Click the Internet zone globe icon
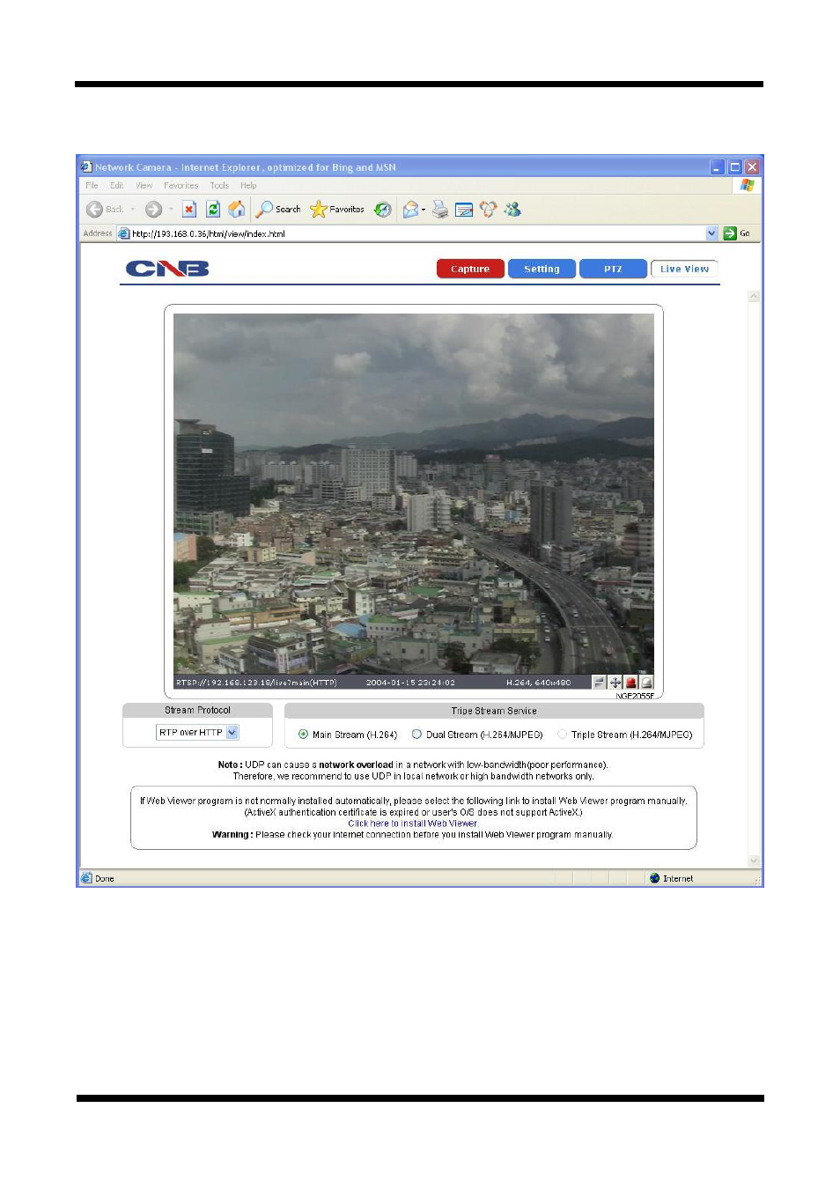This screenshot has height=1189, width=840. click(x=654, y=878)
